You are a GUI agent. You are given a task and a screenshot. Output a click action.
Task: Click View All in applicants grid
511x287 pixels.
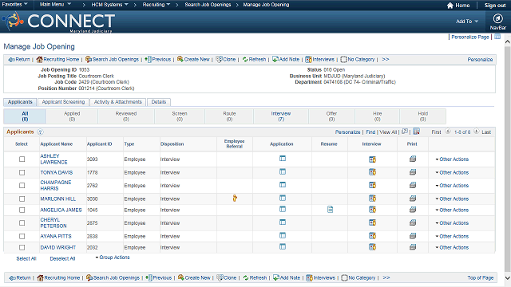[388, 132]
